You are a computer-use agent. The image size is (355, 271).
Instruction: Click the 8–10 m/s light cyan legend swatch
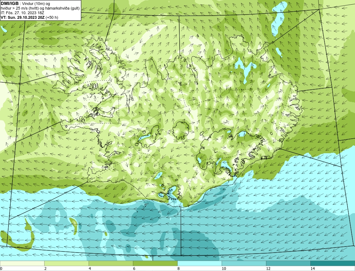click(x=200, y=263)
